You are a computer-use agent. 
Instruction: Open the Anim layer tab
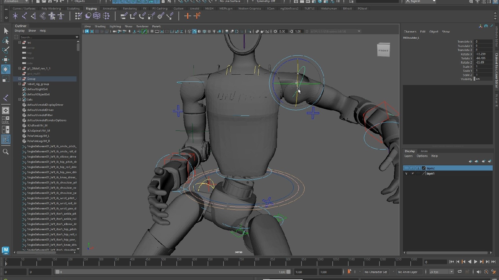point(424,151)
